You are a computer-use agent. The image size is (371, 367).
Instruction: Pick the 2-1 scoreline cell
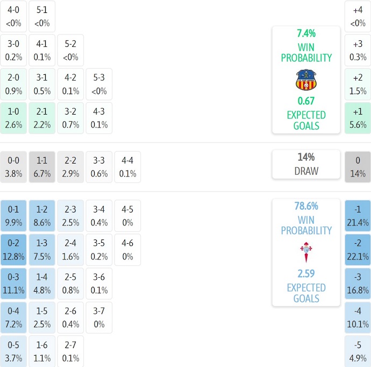tap(42, 118)
